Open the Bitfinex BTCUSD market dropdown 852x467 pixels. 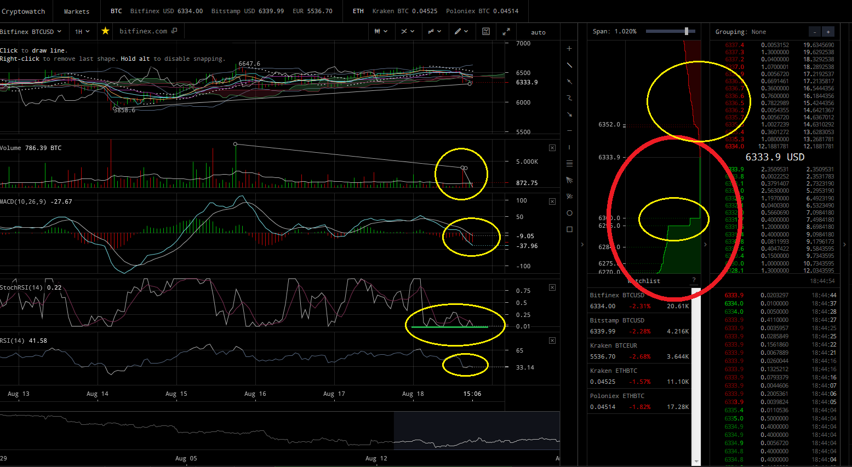point(31,32)
